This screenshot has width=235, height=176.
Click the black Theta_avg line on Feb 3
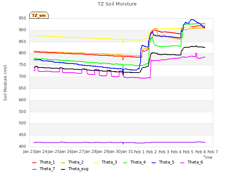click(164, 54)
